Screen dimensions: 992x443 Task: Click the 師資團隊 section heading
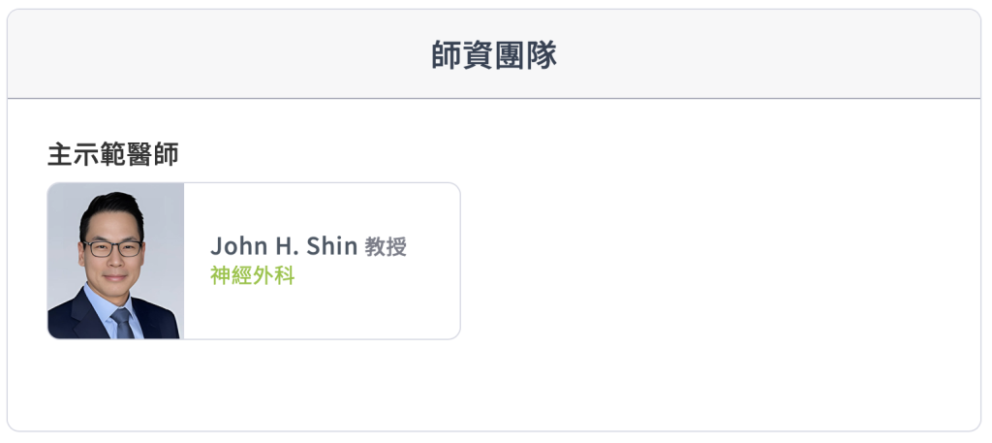tap(494, 54)
